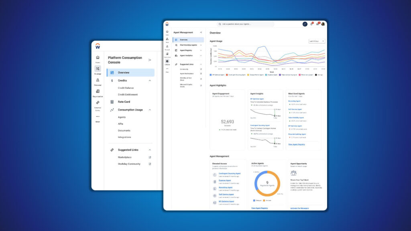The image size is (411, 231).
Task: Open External Links icon in Platform Consumption rail
Action: 98,103
